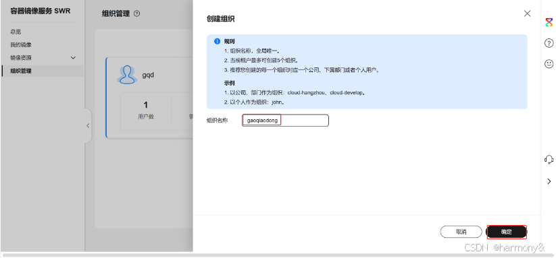This screenshot has height=258, width=556.
Task: Click the 用户数 label in gqd card
Action: pyautogui.click(x=146, y=117)
